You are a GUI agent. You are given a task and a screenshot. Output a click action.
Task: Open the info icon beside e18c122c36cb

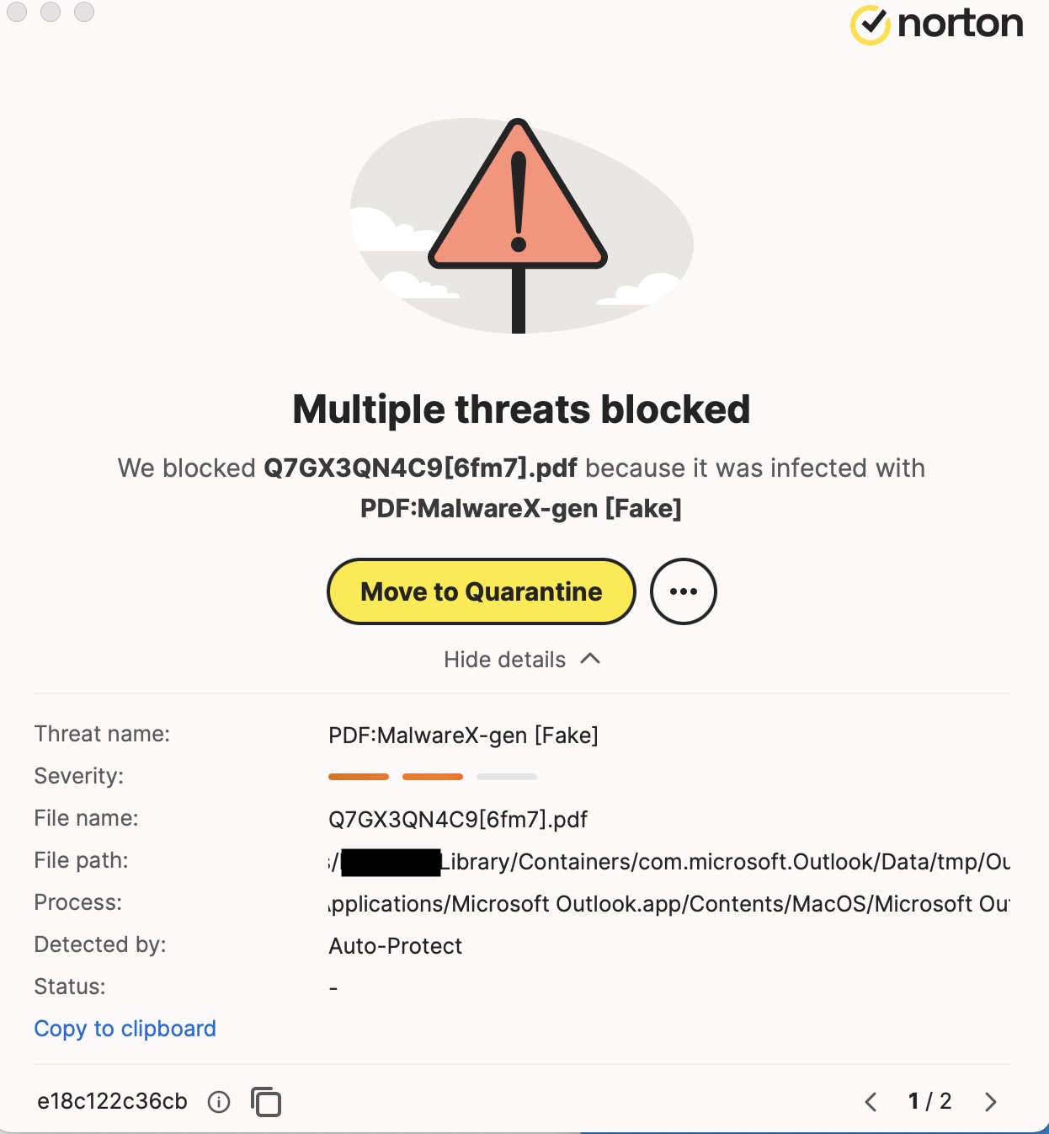click(219, 1102)
